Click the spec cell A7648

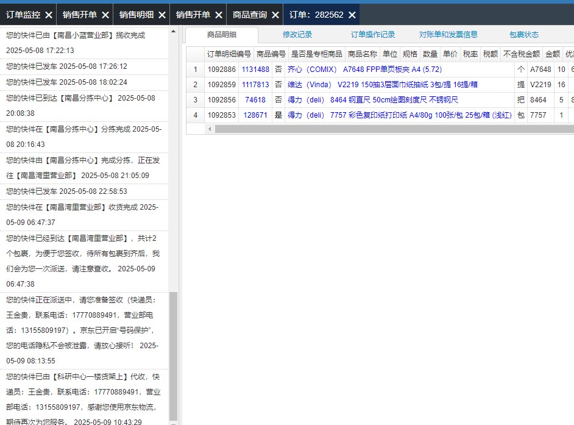pos(540,70)
